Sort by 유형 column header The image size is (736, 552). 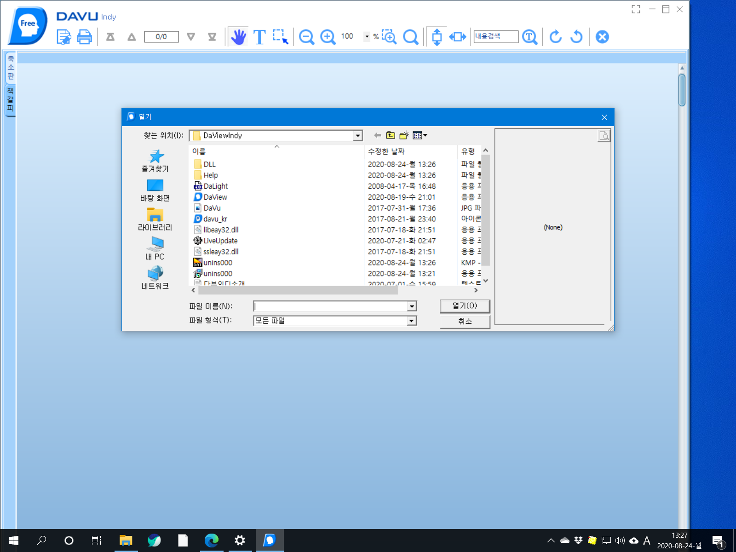point(470,151)
